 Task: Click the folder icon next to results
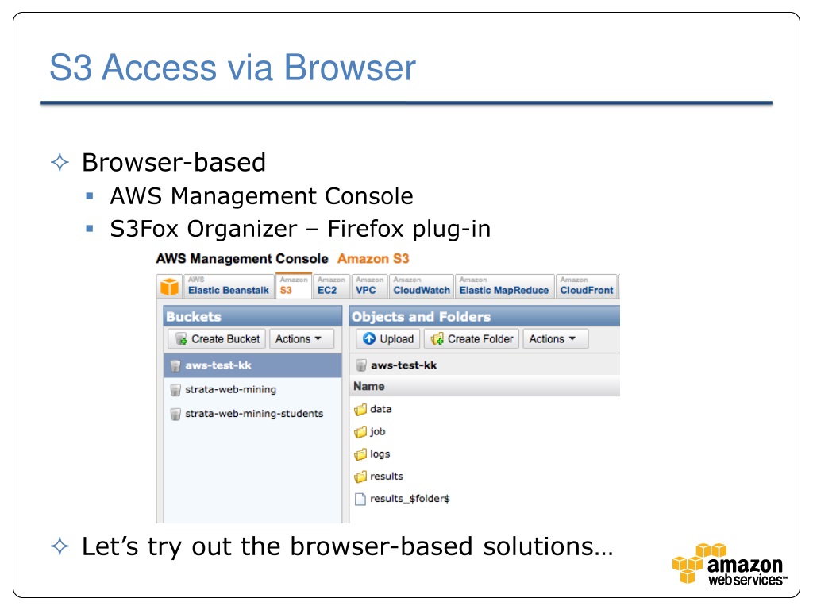360,477
